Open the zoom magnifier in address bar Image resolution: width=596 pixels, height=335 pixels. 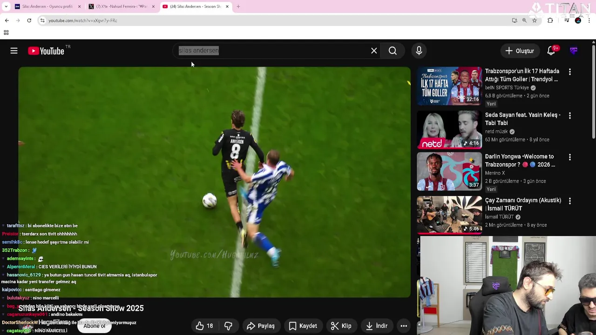pyautogui.click(x=524, y=20)
